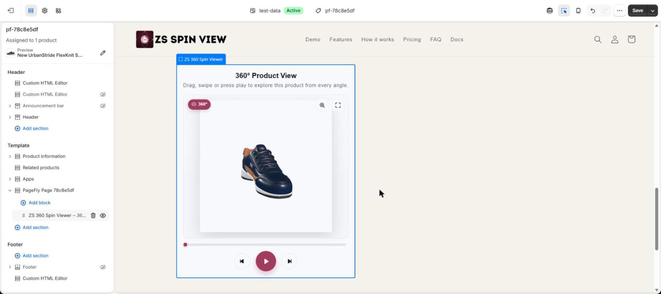The image size is (661, 294).
Task: Click the template icon beside test-data
Action: pyautogui.click(x=253, y=11)
